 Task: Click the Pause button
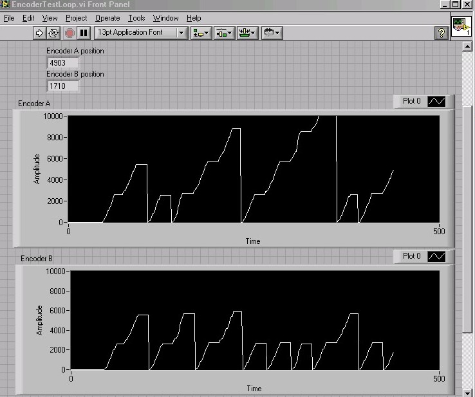(x=84, y=33)
